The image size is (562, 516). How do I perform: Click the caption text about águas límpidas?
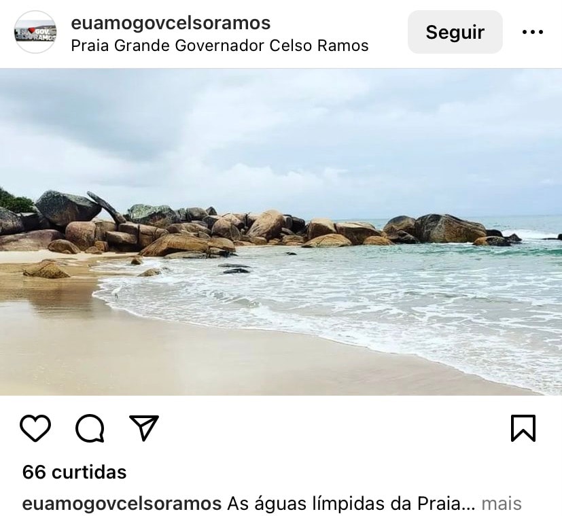point(351,504)
